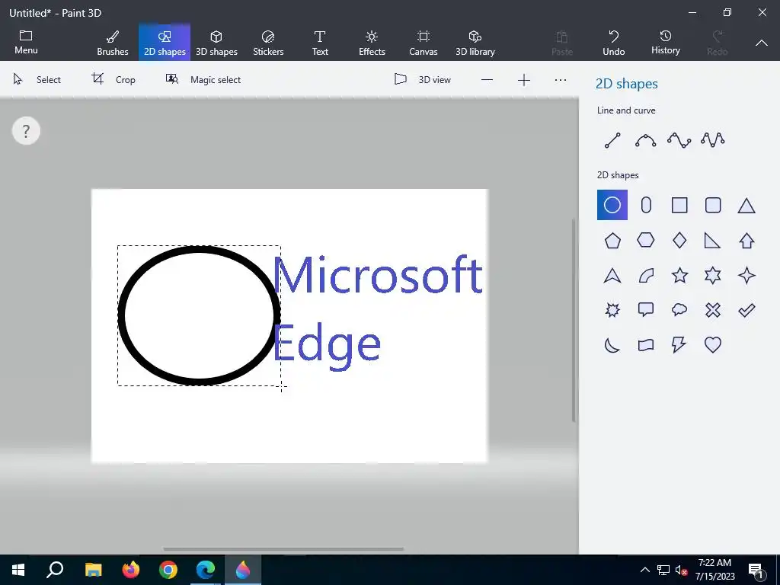This screenshot has height=585, width=780.
Task: Select the Square speech bubble shape
Action: 646,310
